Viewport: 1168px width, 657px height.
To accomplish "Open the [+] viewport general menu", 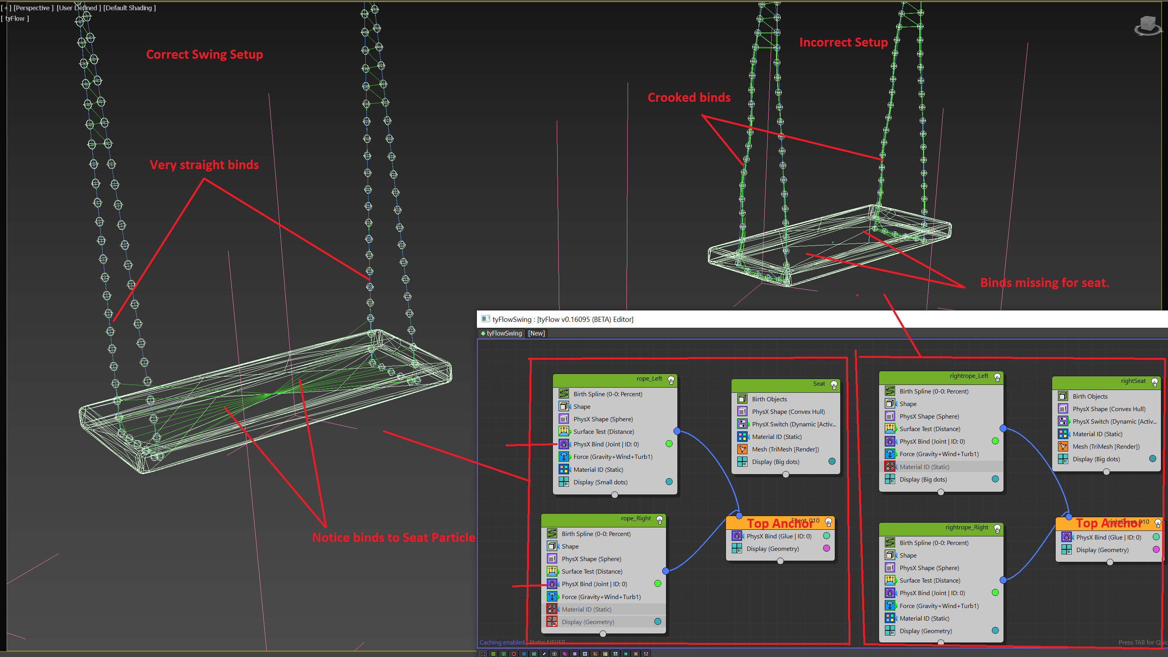I will click(6, 8).
